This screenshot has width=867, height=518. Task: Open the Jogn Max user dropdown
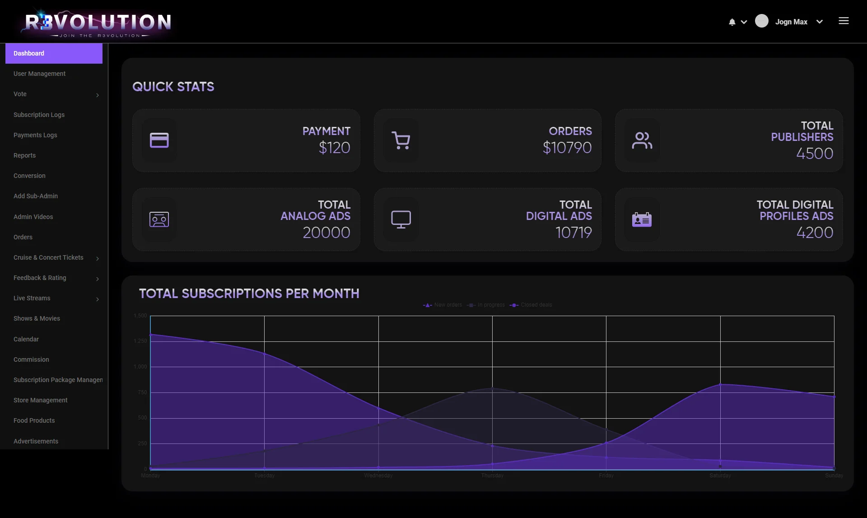798,22
